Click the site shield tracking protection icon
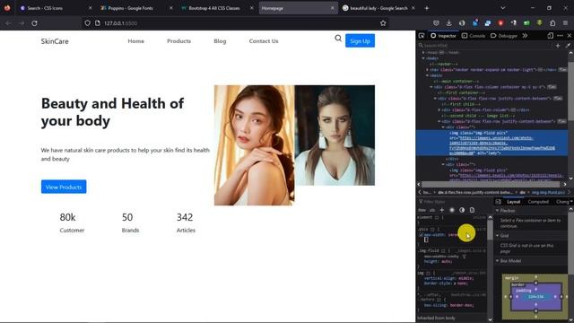The height and width of the screenshot is (323, 574). pos(87,23)
